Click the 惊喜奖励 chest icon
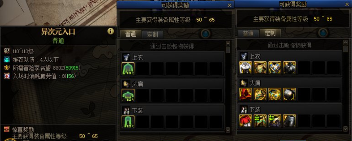This screenshot has width=352, height=141. pos(7,129)
